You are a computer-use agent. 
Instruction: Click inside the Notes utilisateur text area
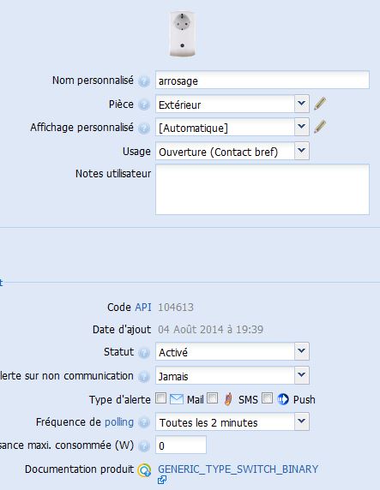click(x=262, y=189)
